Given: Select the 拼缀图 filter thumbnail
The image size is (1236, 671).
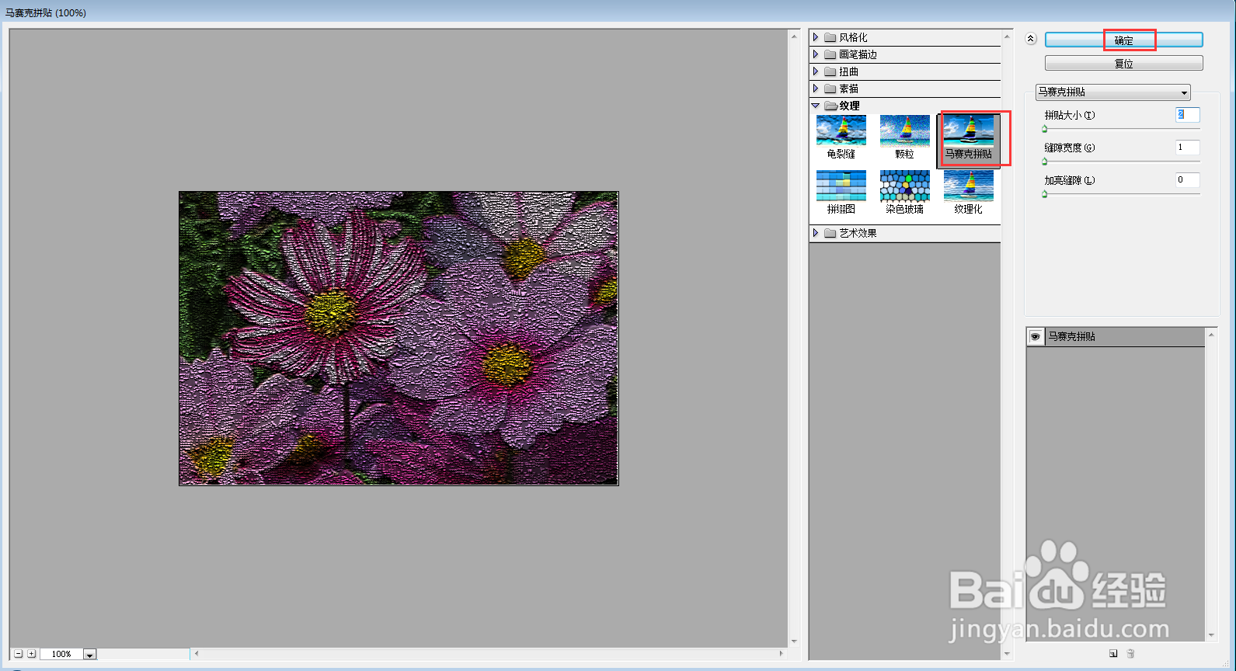Looking at the screenshot, I should (x=841, y=186).
